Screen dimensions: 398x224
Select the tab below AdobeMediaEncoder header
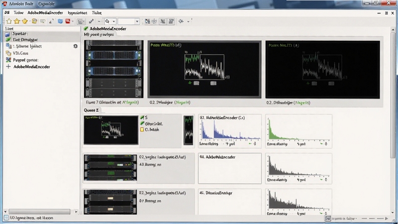(x=99, y=34)
